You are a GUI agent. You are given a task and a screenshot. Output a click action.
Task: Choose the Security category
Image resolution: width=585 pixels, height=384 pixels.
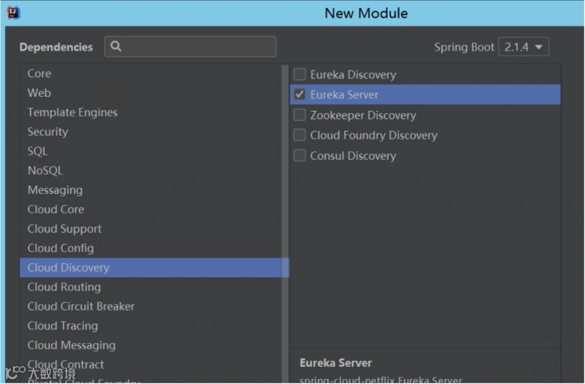click(151, 131)
